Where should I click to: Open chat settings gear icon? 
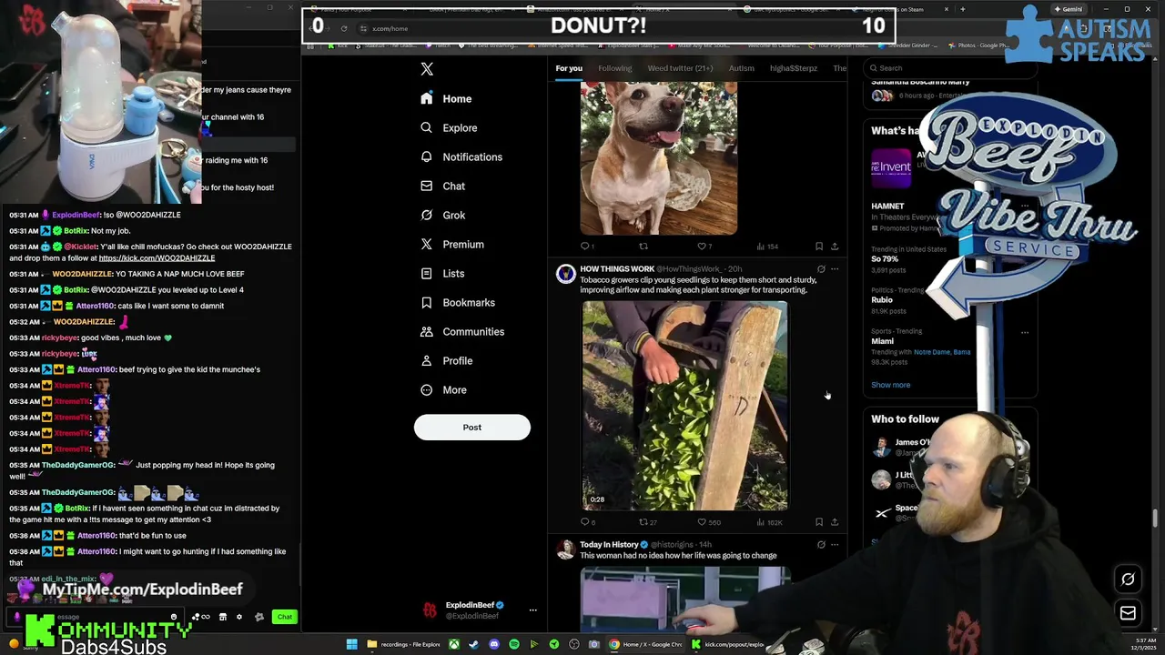pos(239,617)
